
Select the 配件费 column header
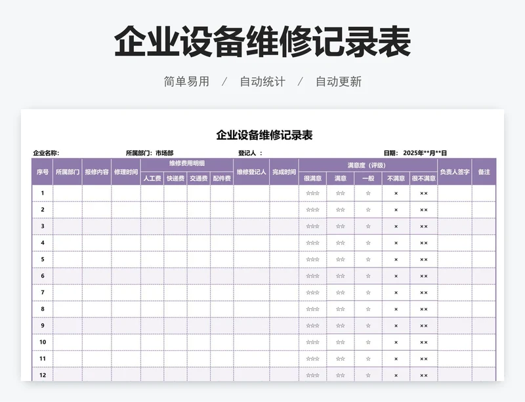click(222, 179)
